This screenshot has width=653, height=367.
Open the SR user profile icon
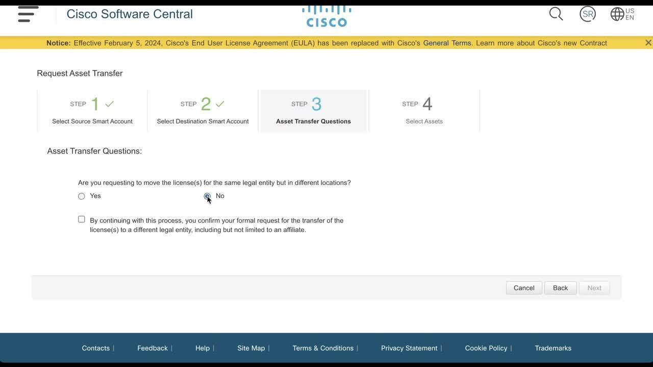(x=588, y=14)
